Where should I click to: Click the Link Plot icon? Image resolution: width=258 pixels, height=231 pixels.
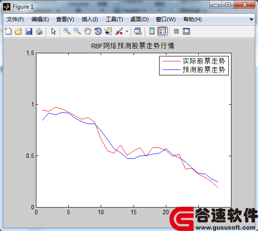pos(138,31)
